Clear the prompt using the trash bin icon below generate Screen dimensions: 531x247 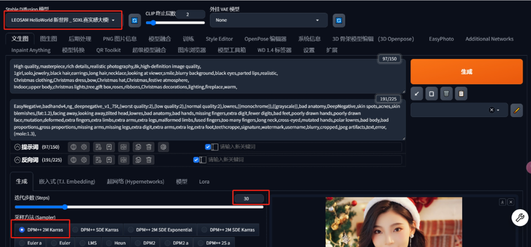click(446, 94)
